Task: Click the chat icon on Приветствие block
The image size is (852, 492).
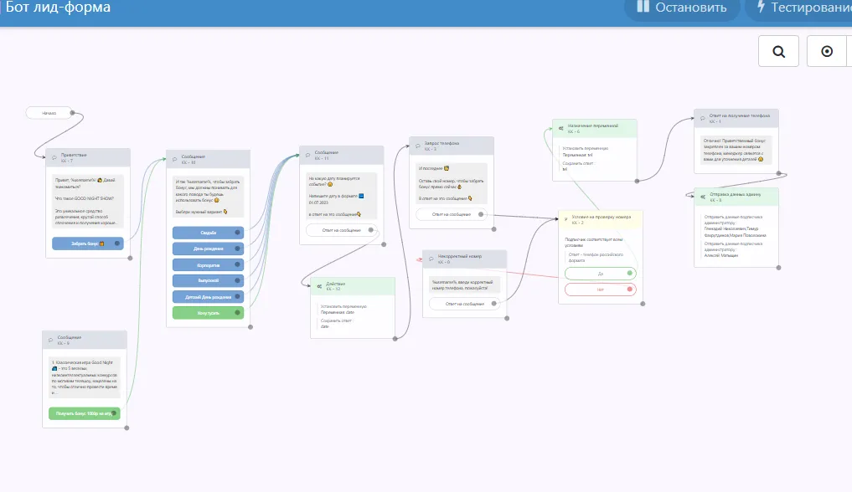Action: tap(54, 156)
